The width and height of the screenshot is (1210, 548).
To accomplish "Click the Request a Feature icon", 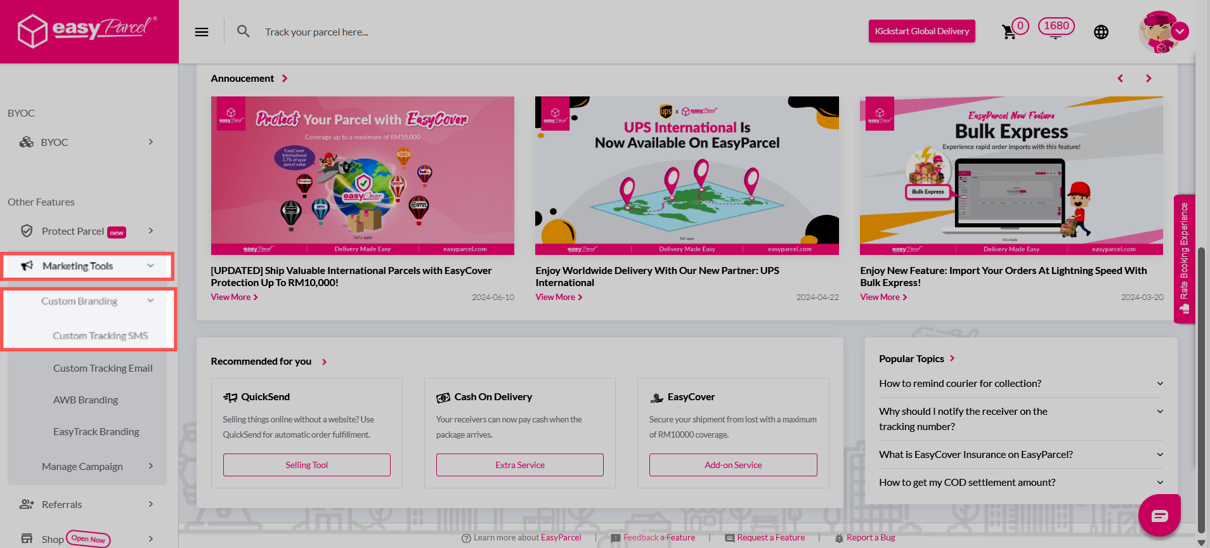I will pos(730,538).
